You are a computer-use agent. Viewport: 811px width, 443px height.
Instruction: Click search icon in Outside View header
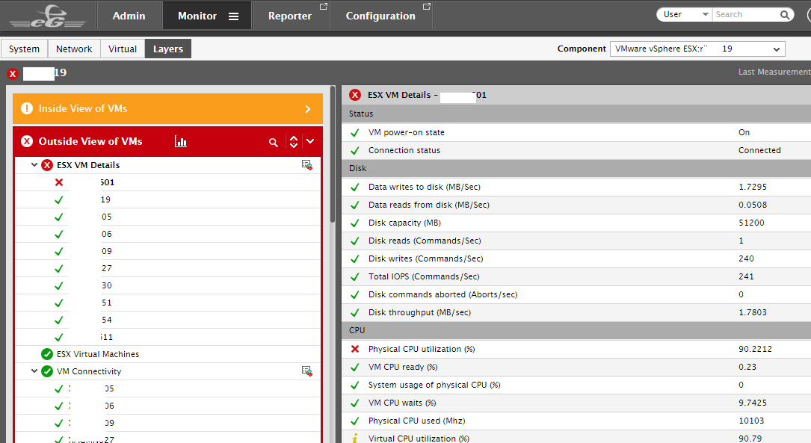(274, 142)
